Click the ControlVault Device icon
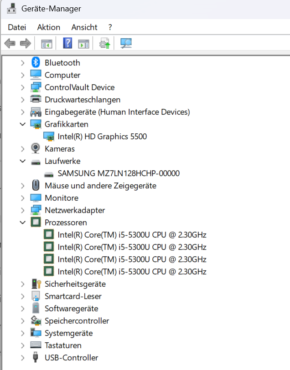Screen dimensions: 290x370 [x=36, y=87]
